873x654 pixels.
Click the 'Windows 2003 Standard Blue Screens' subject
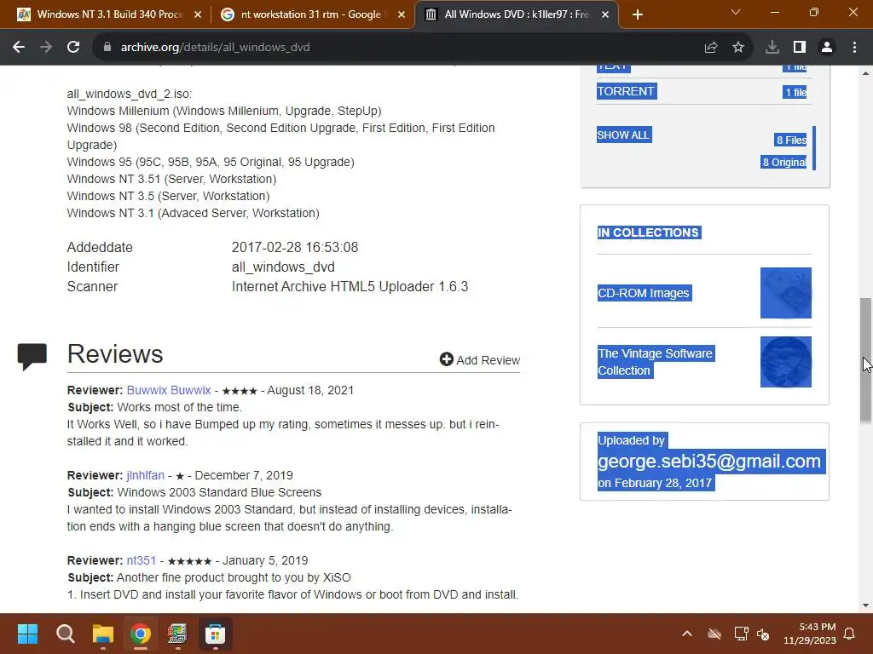pos(219,492)
